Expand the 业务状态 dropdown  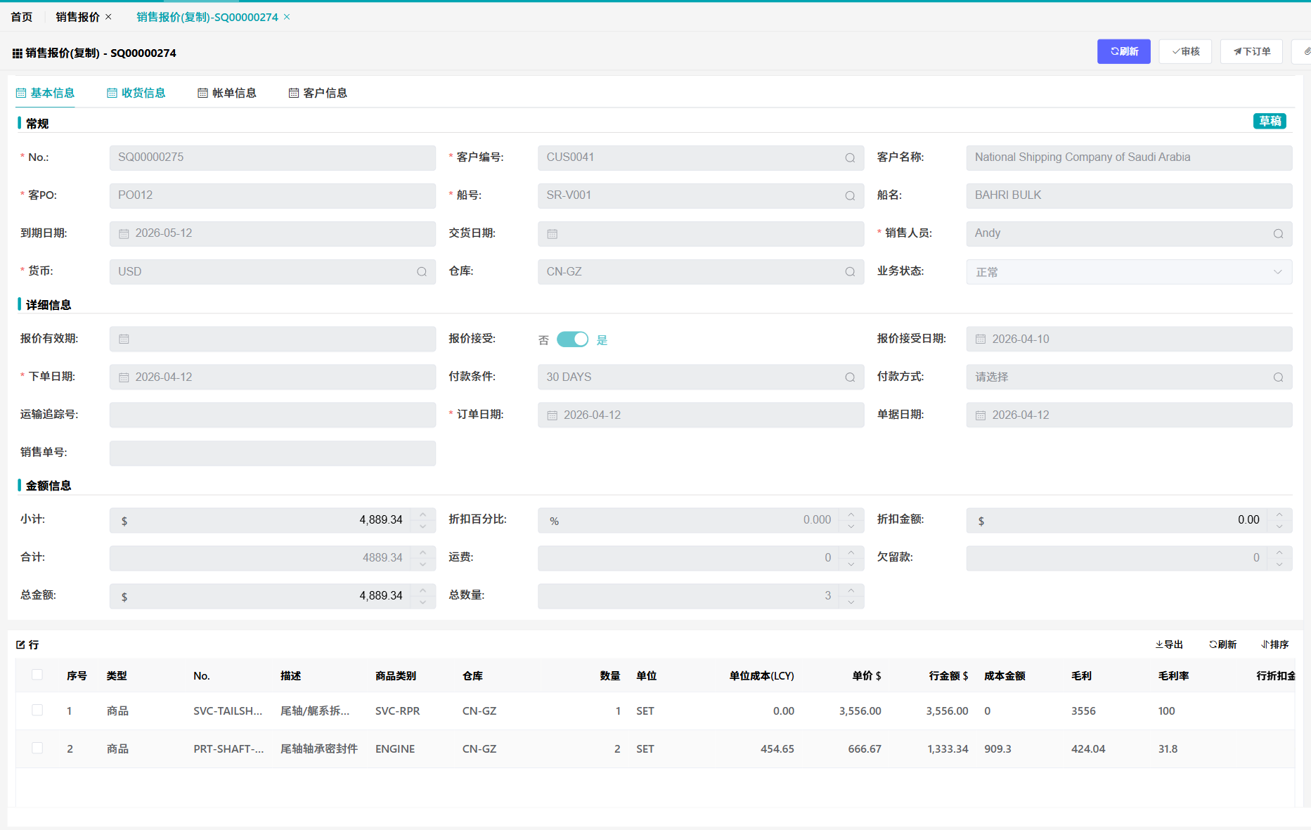click(x=1277, y=272)
